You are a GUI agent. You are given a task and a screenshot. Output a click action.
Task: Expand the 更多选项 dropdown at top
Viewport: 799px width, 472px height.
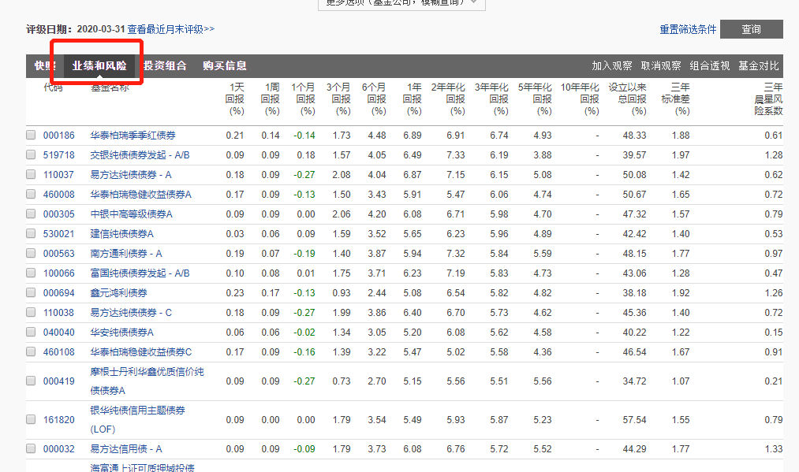coord(401,2)
